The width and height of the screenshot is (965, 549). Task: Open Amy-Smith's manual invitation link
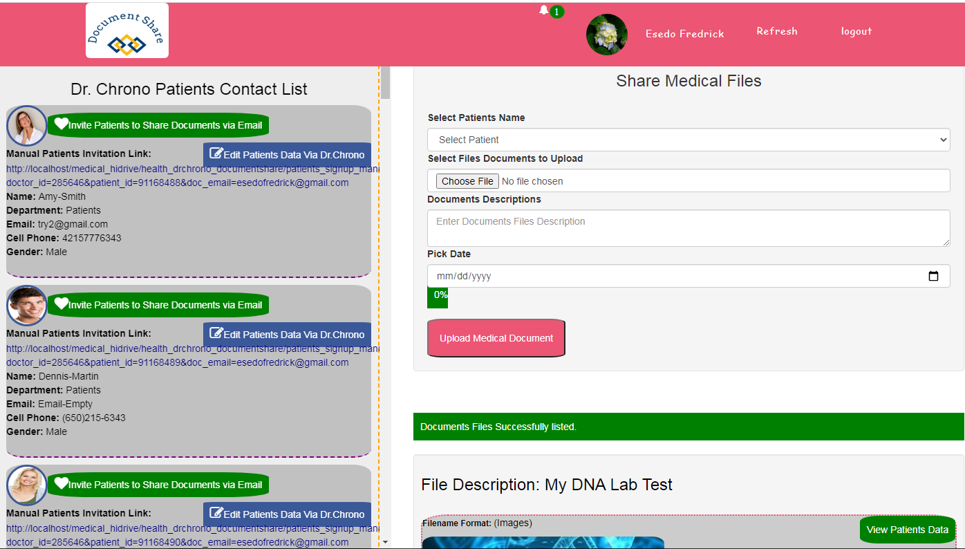(192, 176)
